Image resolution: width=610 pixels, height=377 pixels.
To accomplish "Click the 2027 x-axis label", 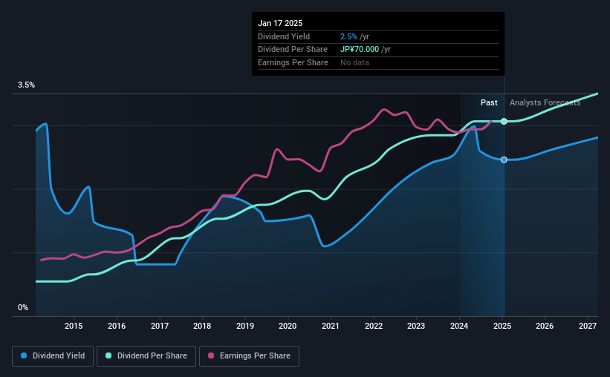I will pos(588,326).
